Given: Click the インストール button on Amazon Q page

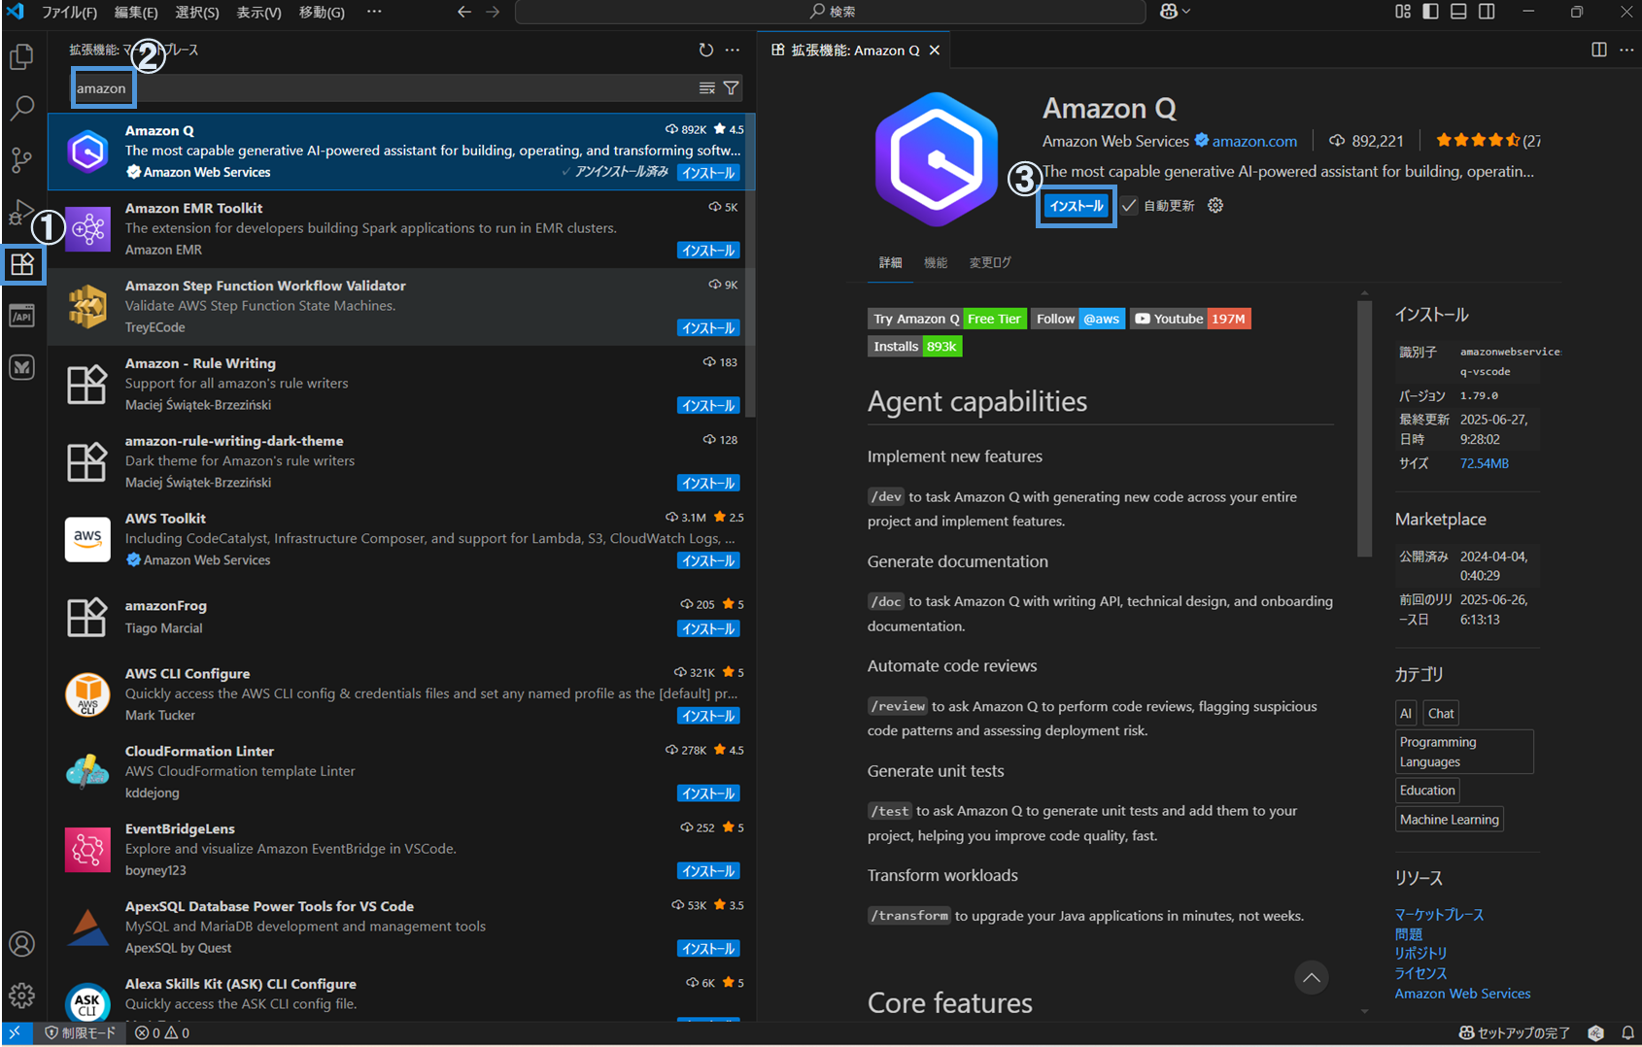Looking at the screenshot, I should point(1077,205).
